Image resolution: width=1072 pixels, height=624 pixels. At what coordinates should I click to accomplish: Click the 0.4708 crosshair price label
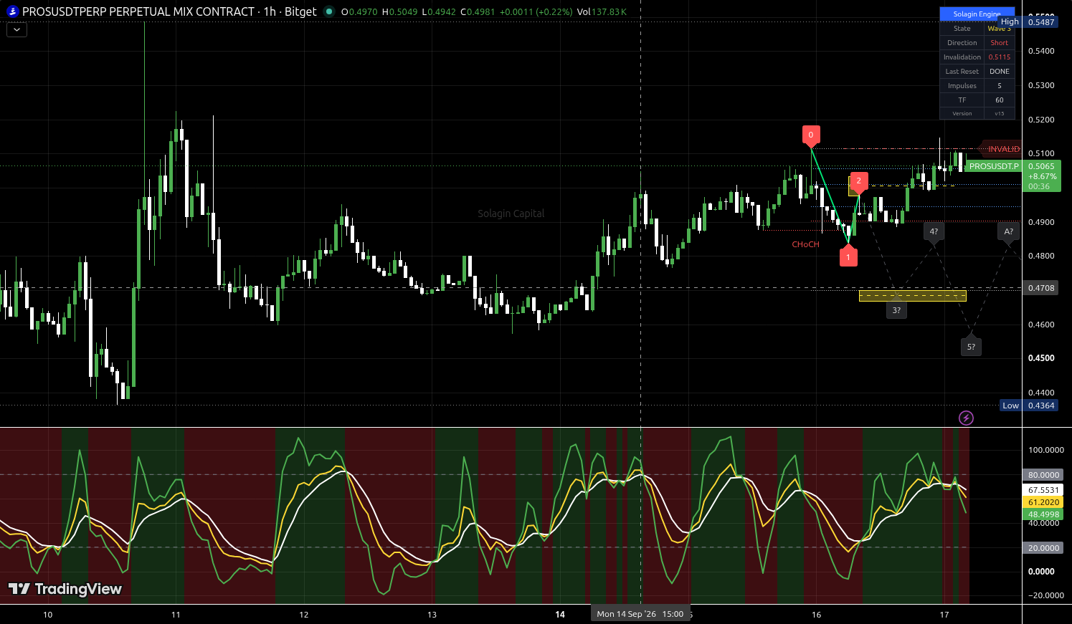[1041, 288]
